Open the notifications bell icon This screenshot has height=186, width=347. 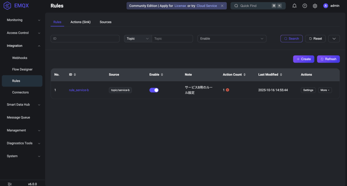pyautogui.click(x=294, y=6)
